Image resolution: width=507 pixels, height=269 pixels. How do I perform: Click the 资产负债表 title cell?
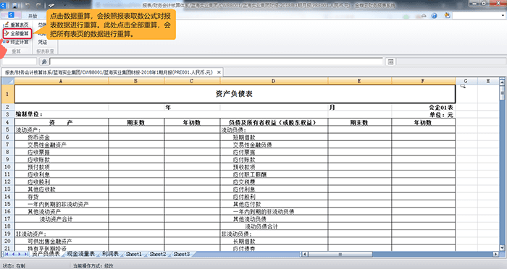point(235,94)
